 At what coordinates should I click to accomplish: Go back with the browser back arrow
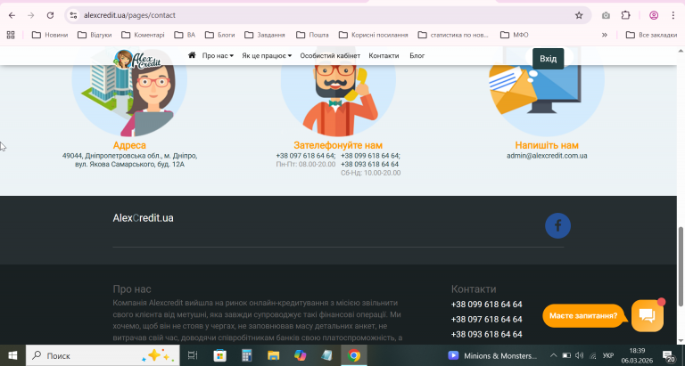point(12,15)
